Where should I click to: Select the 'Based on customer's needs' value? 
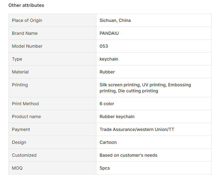click(x=128, y=155)
